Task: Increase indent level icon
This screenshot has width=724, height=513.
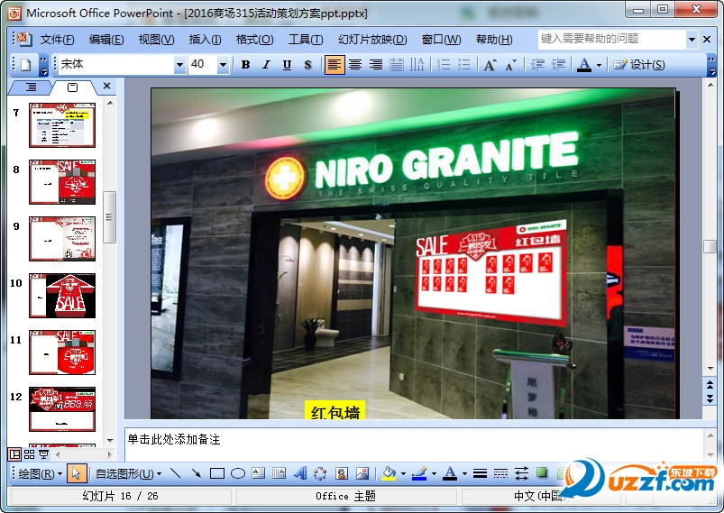Action: click(x=558, y=65)
